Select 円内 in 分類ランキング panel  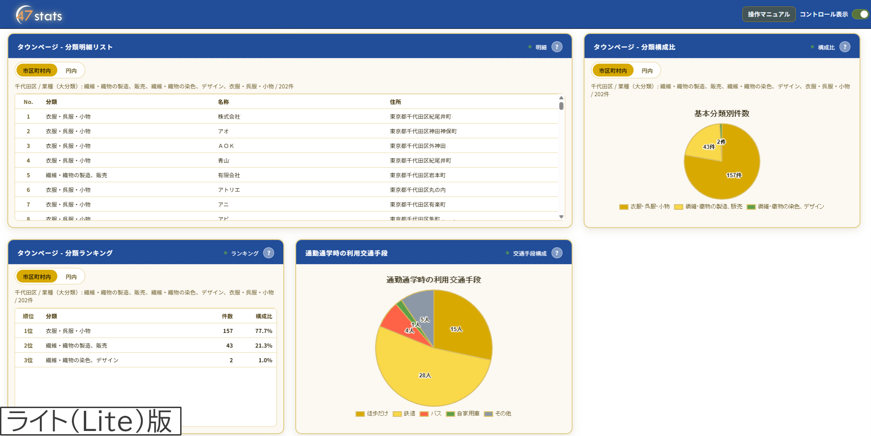(x=71, y=277)
